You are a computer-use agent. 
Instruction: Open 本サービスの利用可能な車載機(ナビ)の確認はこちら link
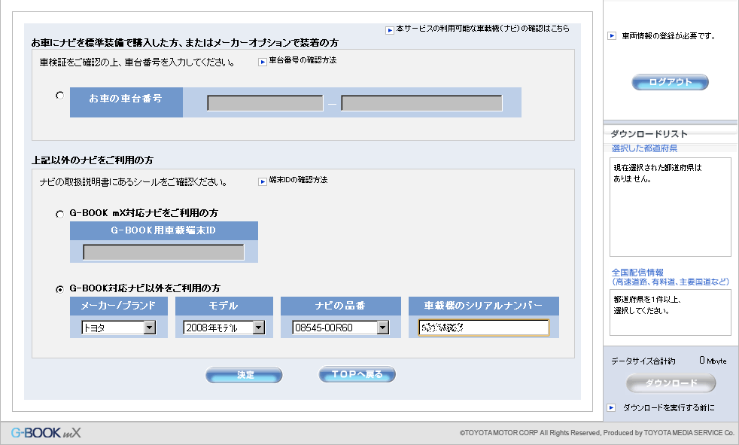[x=482, y=29]
